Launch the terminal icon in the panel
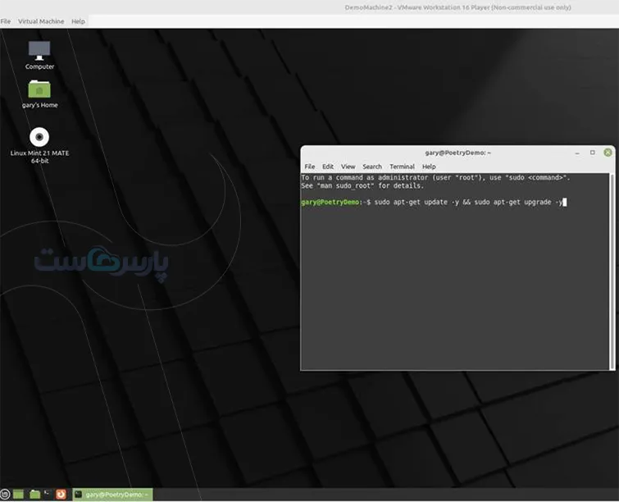 pos(47,494)
